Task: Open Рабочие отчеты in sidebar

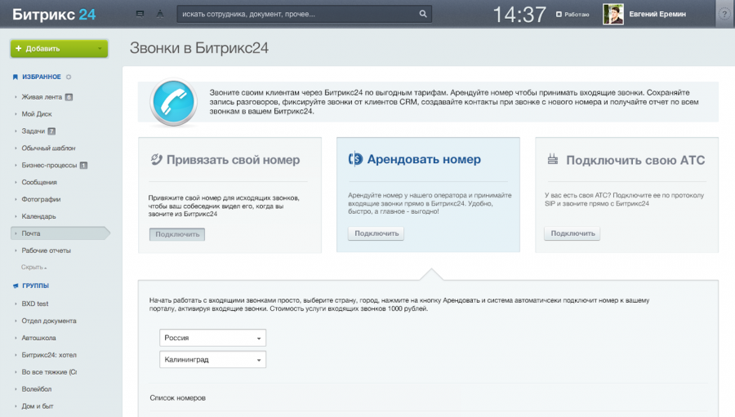Action: [46, 251]
